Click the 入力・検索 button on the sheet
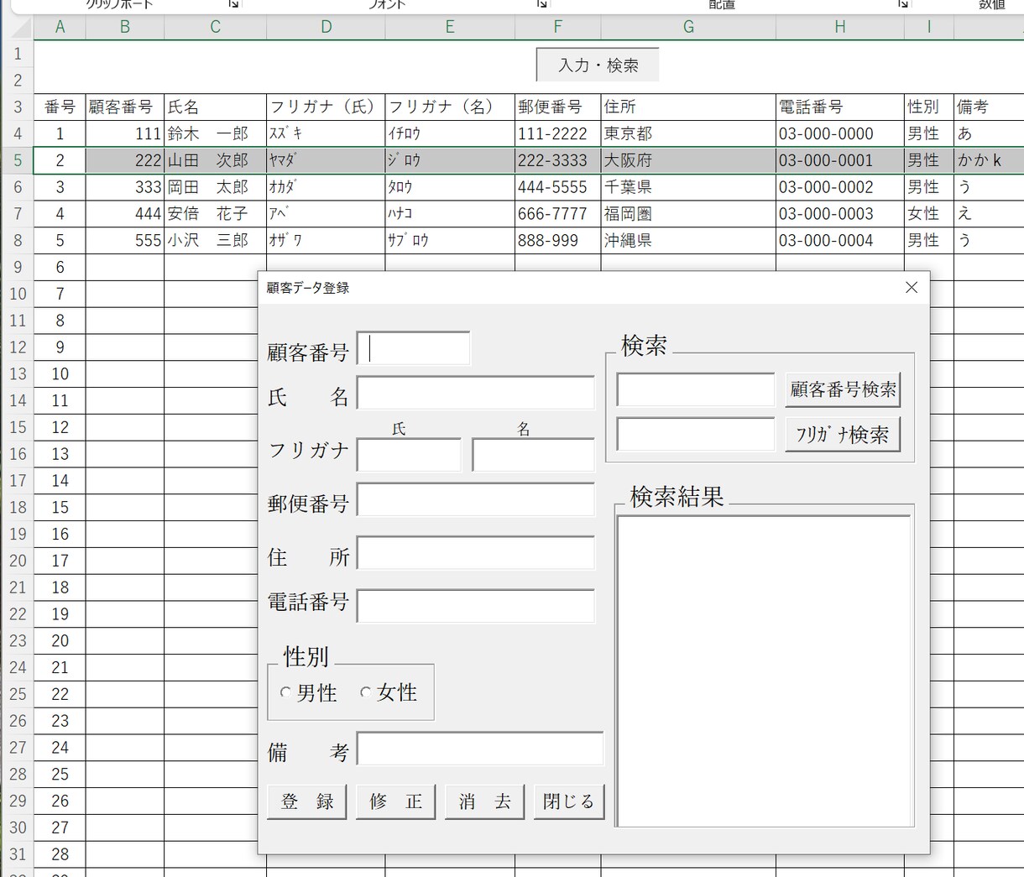 click(x=598, y=65)
